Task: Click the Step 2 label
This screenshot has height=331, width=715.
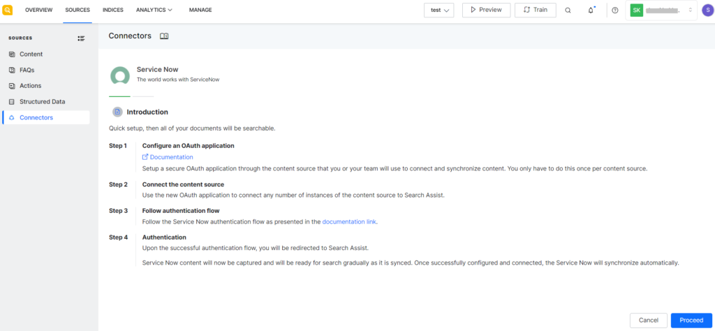Action: [x=119, y=184]
